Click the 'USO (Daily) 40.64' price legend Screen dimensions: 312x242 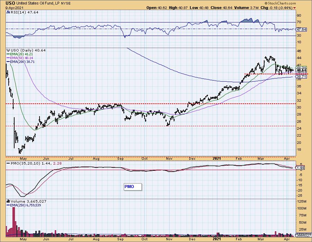tap(28, 50)
